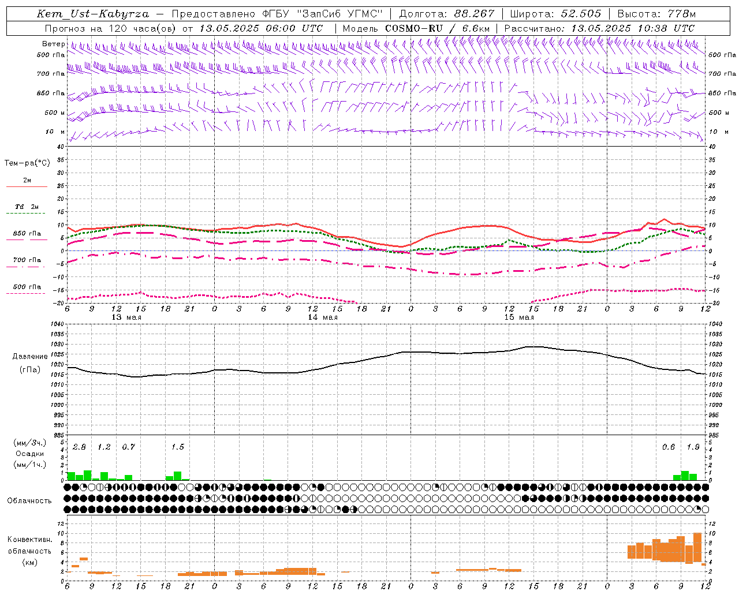Select the calculation time 13.05.2025 10:38 UTC
This screenshot has height=591, width=739.
(x=633, y=28)
